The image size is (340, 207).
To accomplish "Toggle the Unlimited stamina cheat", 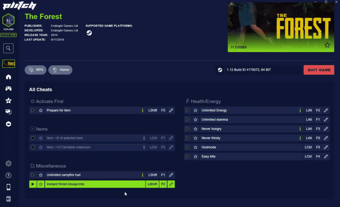I will coord(188,119).
